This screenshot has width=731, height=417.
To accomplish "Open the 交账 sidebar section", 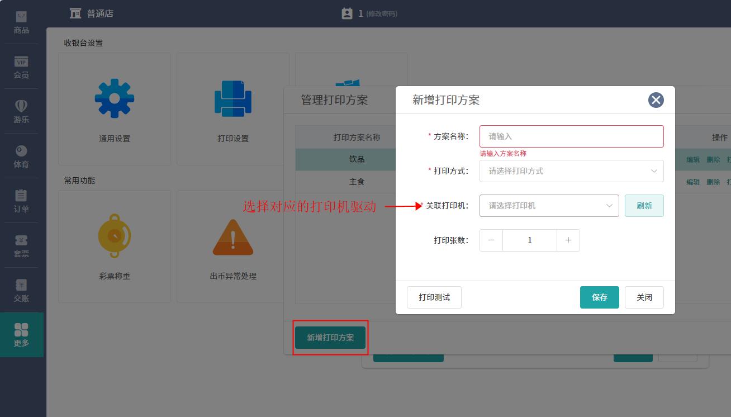I will tap(21, 290).
